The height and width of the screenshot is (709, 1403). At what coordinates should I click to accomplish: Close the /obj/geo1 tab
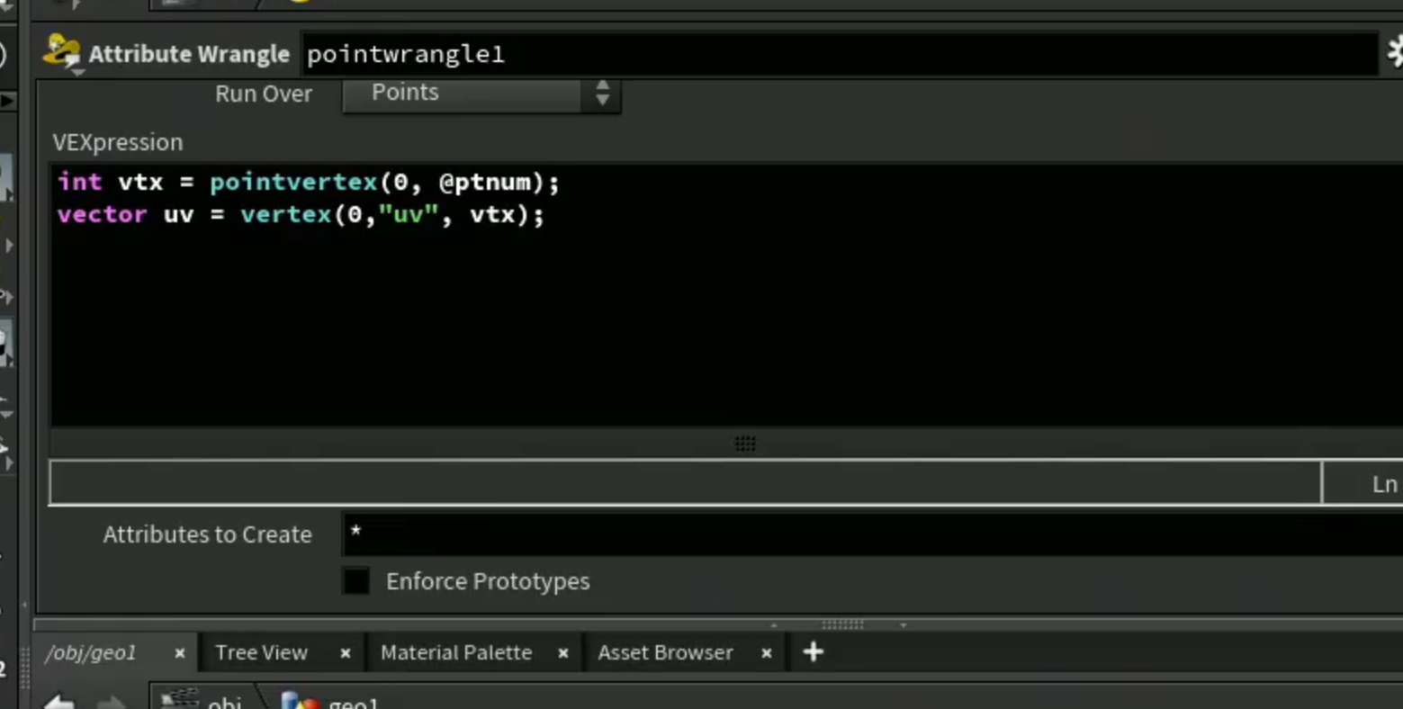pyautogui.click(x=179, y=653)
